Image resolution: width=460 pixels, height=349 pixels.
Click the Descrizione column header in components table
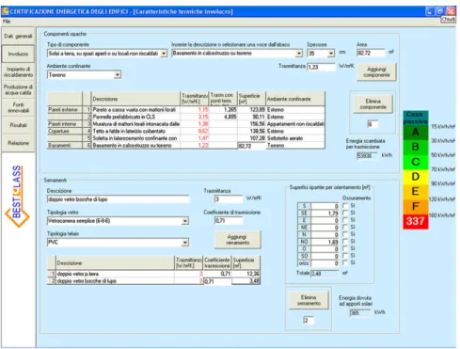point(135,99)
